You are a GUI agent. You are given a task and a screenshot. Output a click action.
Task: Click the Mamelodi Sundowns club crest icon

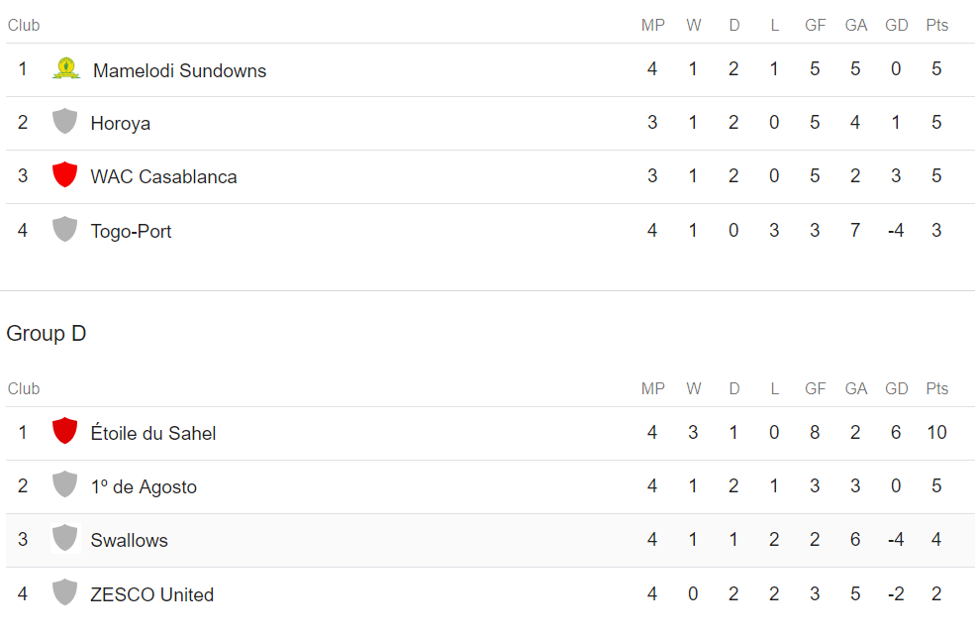click(x=66, y=69)
